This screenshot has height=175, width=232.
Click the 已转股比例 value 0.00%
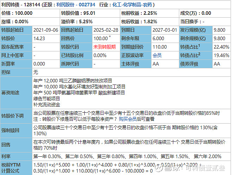point(100,55)
